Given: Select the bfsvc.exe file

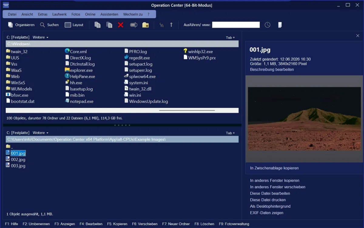Looking at the screenshot, I should tap(17, 95).
